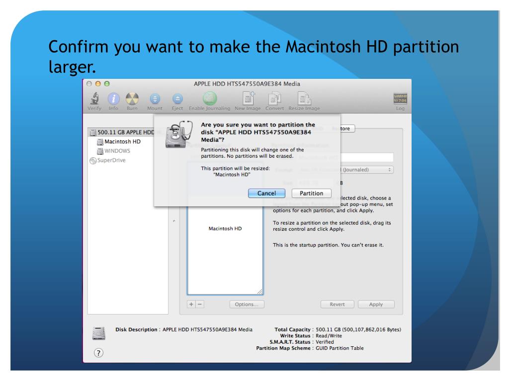Switch to the Restore tab

click(346, 128)
